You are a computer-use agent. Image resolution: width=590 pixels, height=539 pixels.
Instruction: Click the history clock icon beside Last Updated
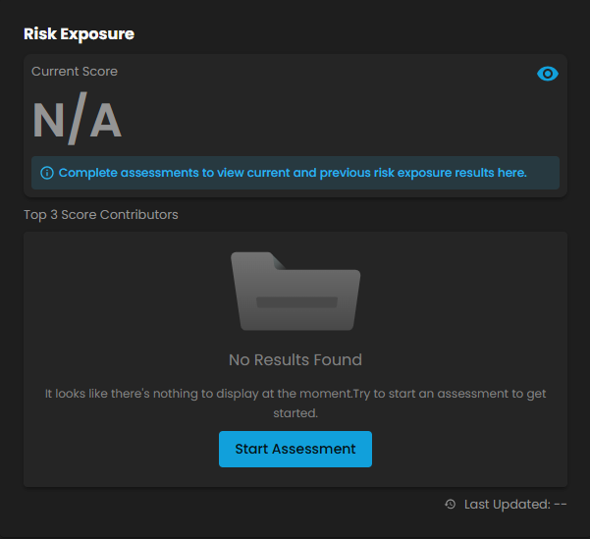point(450,504)
